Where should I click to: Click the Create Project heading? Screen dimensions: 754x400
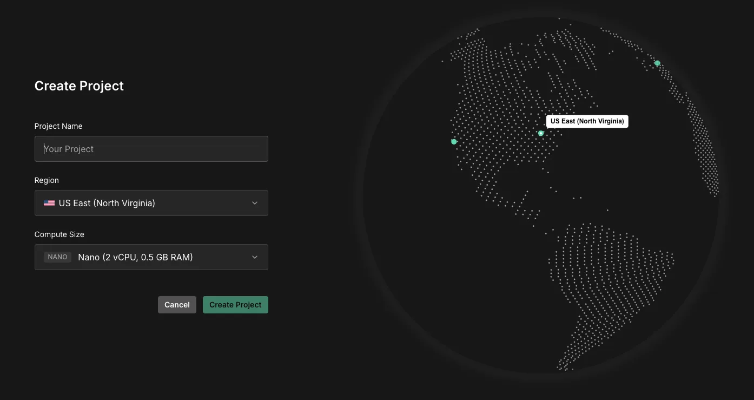(x=79, y=86)
